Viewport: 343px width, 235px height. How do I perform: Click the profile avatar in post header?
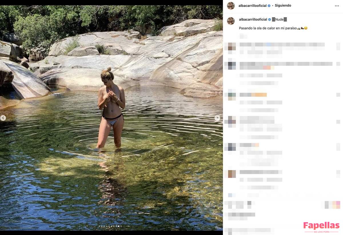[231, 6]
